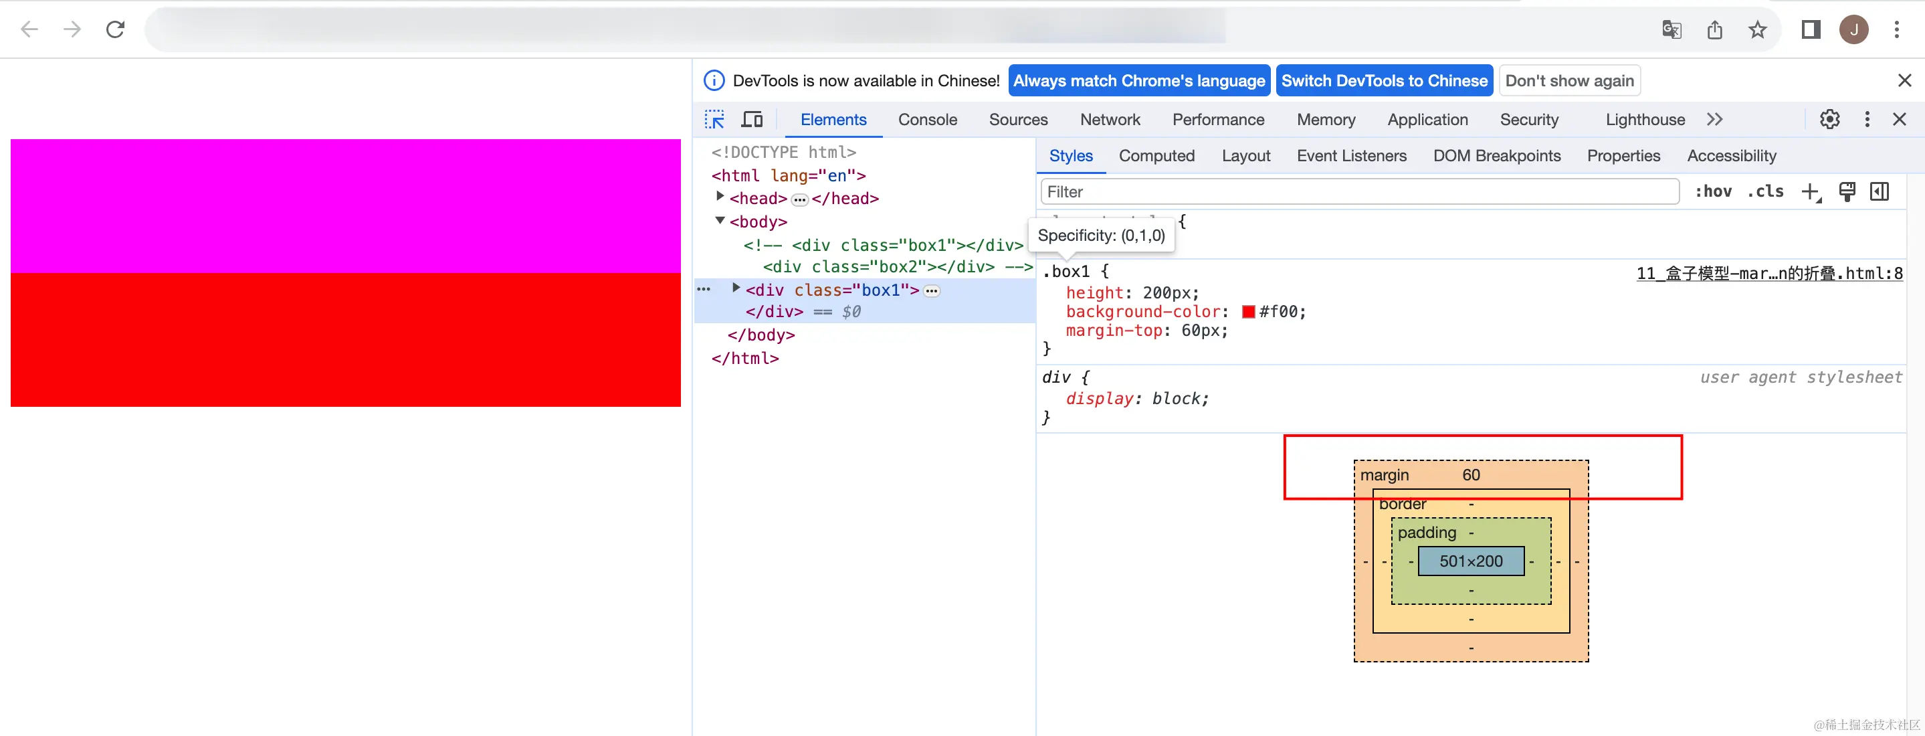Click the browser forward arrow
The width and height of the screenshot is (1925, 736).
[x=72, y=29]
